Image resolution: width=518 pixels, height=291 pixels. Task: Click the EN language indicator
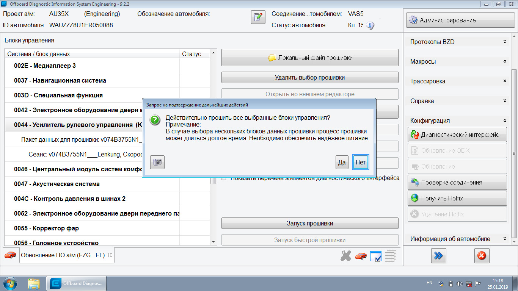[429, 283]
